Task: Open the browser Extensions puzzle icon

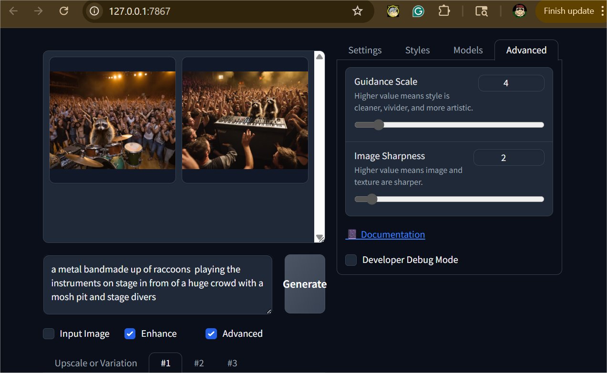Action: [444, 11]
